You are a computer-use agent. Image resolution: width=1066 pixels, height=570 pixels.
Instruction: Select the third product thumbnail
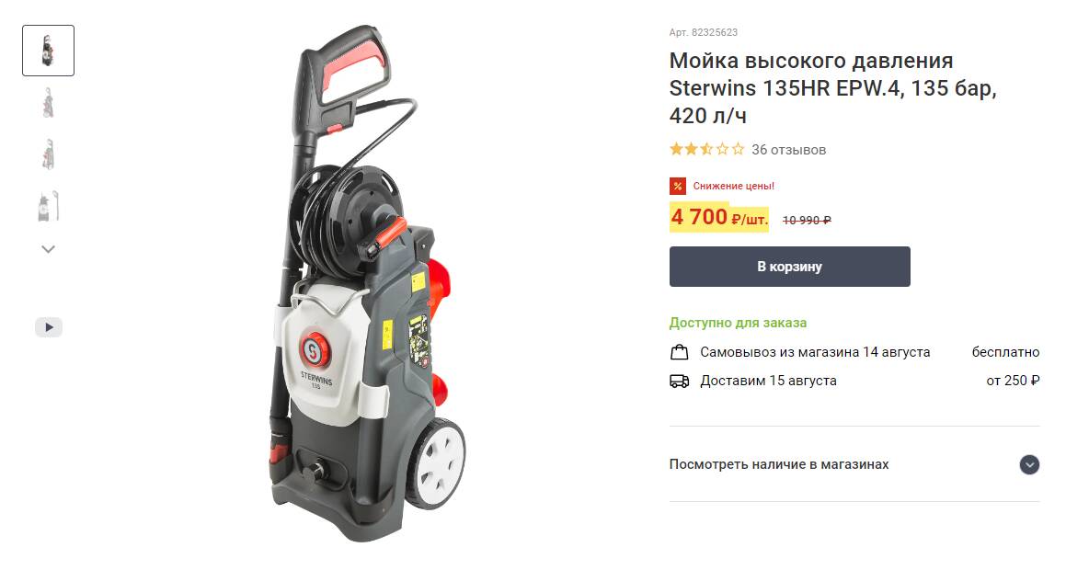48,154
